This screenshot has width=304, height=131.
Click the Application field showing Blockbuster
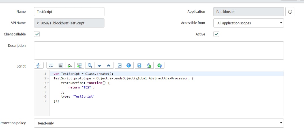[x=249, y=12]
